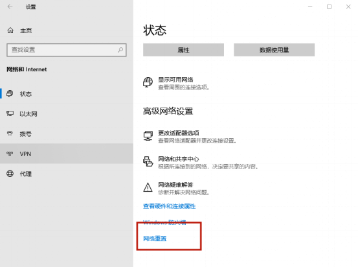This screenshot has height=267, width=358.
Task: Click the home icon beside 主页
Action: tap(10, 30)
